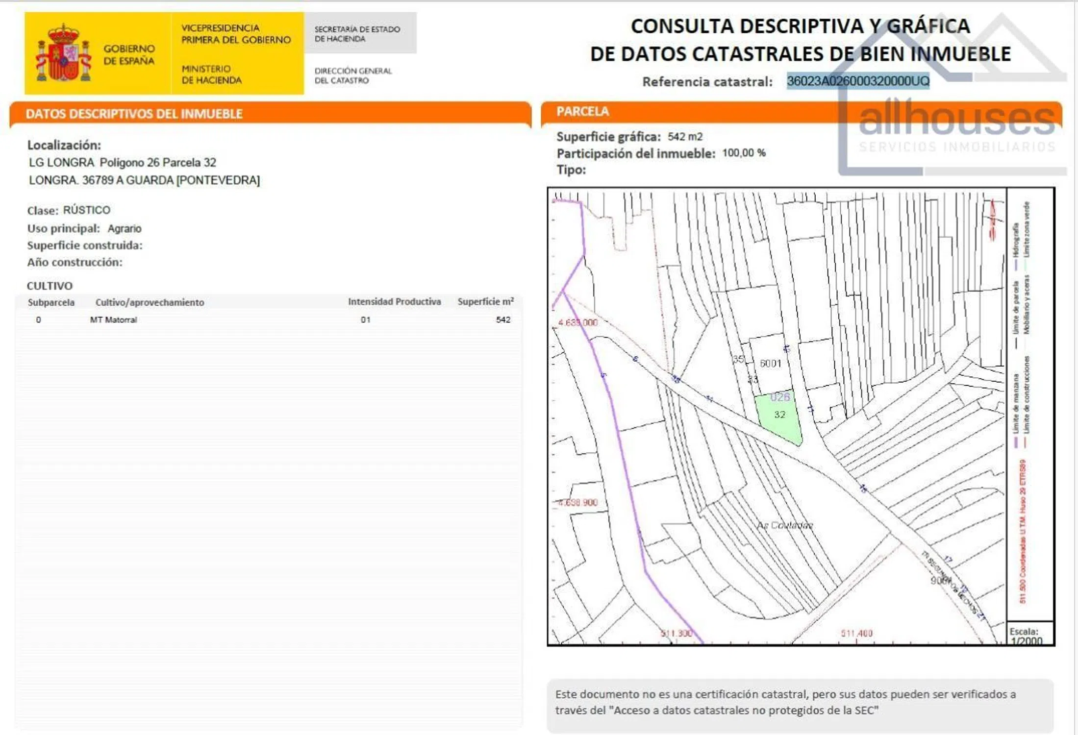1078x735 pixels.
Task: Click the orange 'PARCELA' section header
Action: point(582,112)
